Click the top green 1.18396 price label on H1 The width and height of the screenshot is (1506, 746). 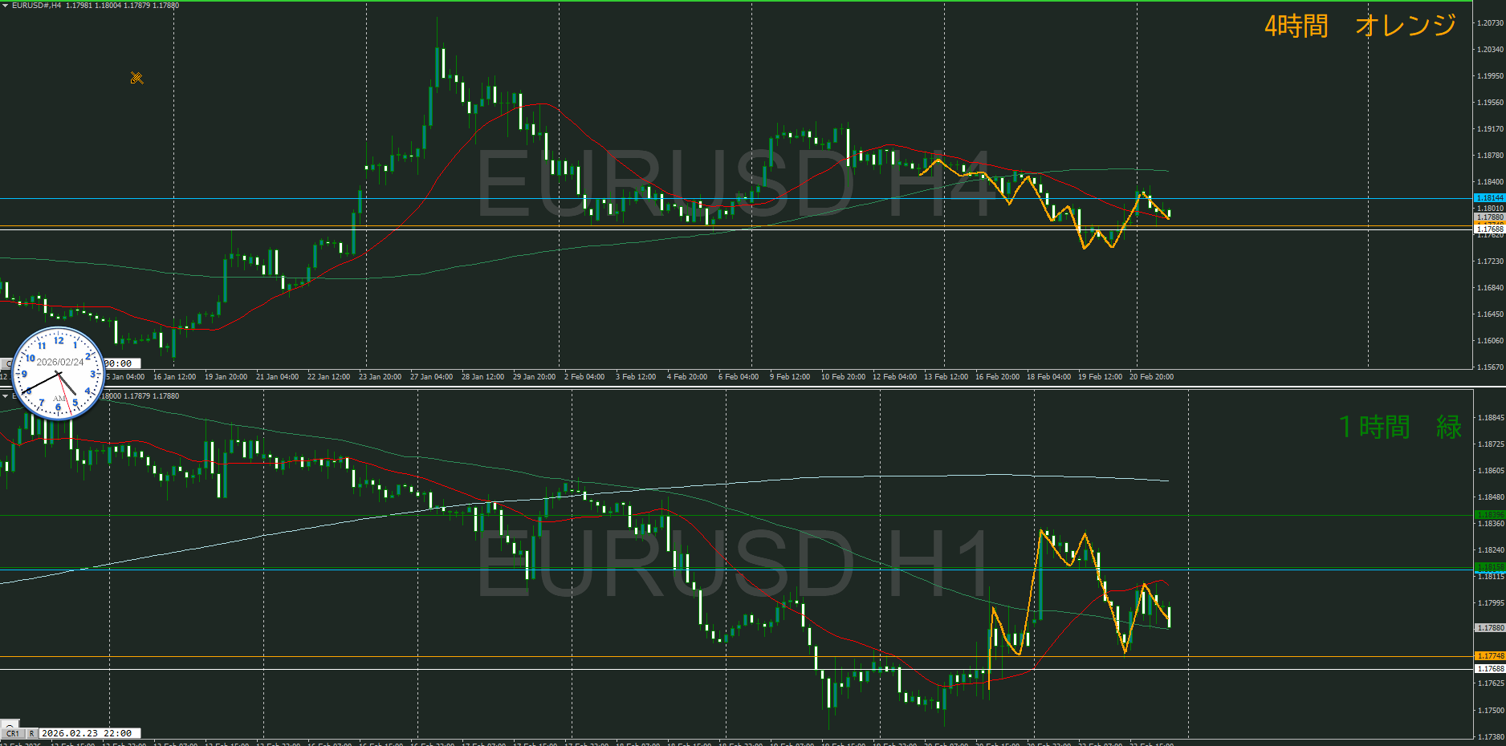click(1489, 515)
